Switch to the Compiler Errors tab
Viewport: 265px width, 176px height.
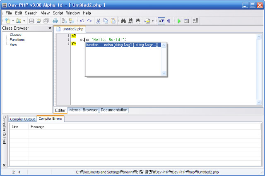50,119
